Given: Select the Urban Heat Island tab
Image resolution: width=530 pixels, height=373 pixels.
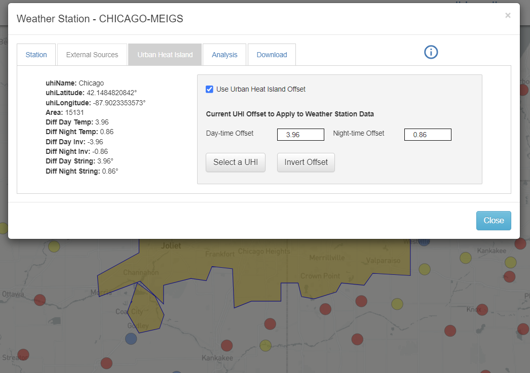Looking at the screenshot, I should click(x=165, y=55).
